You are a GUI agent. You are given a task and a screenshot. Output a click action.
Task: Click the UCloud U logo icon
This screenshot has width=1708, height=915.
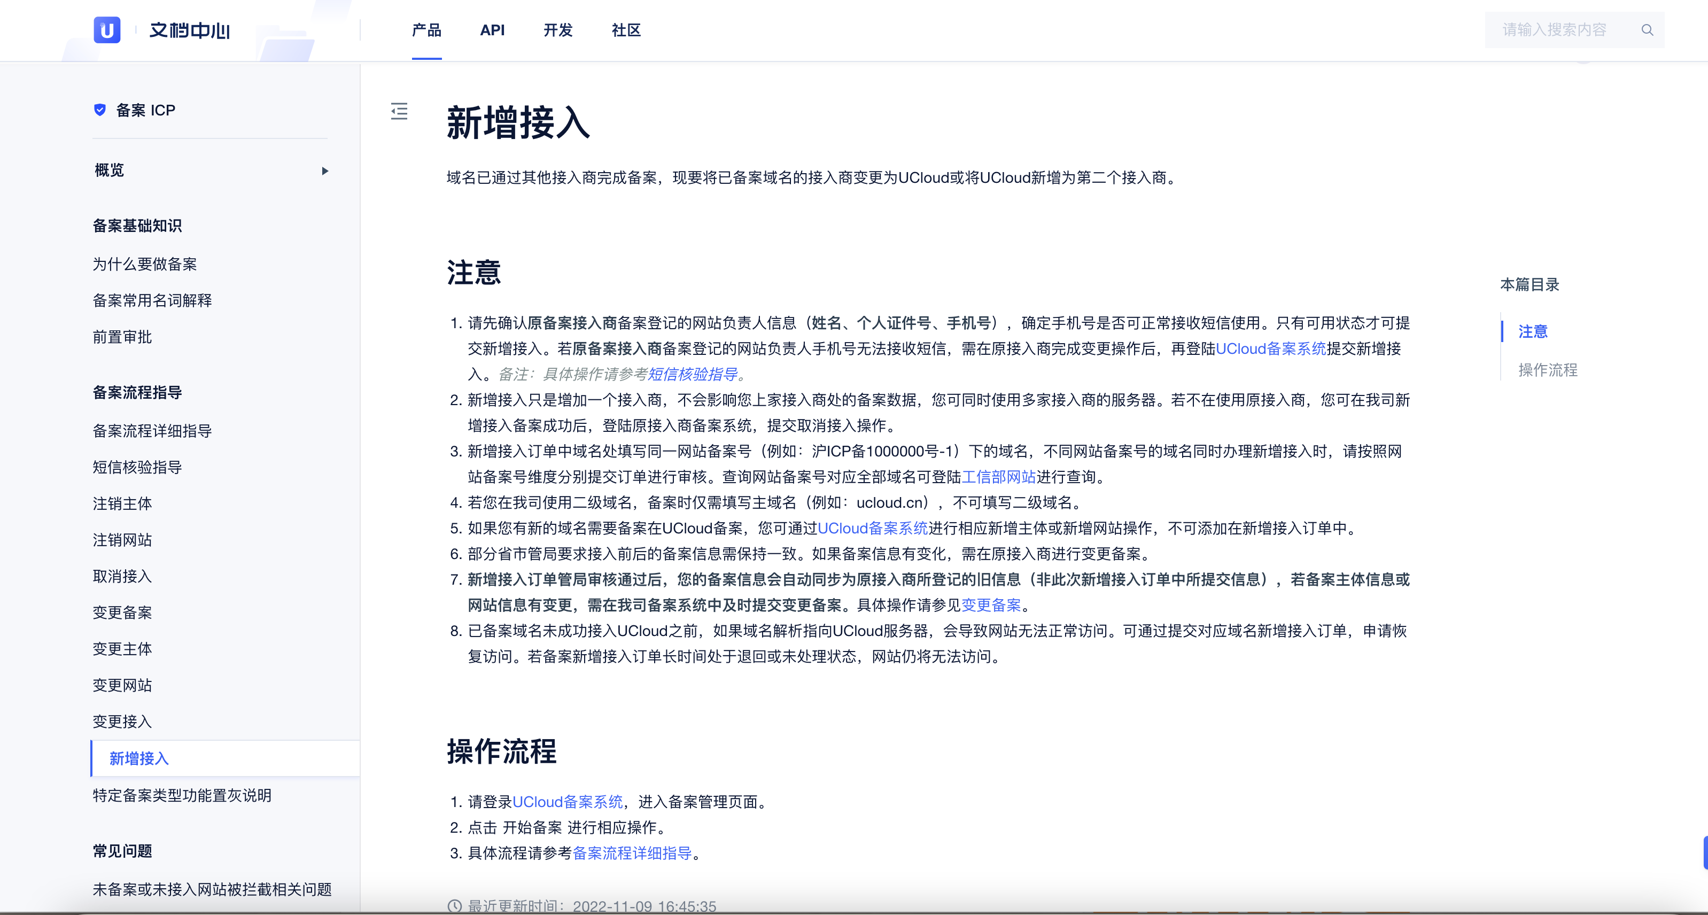pos(107,30)
